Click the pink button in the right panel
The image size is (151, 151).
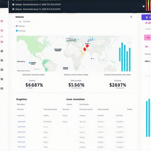coord(147,37)
